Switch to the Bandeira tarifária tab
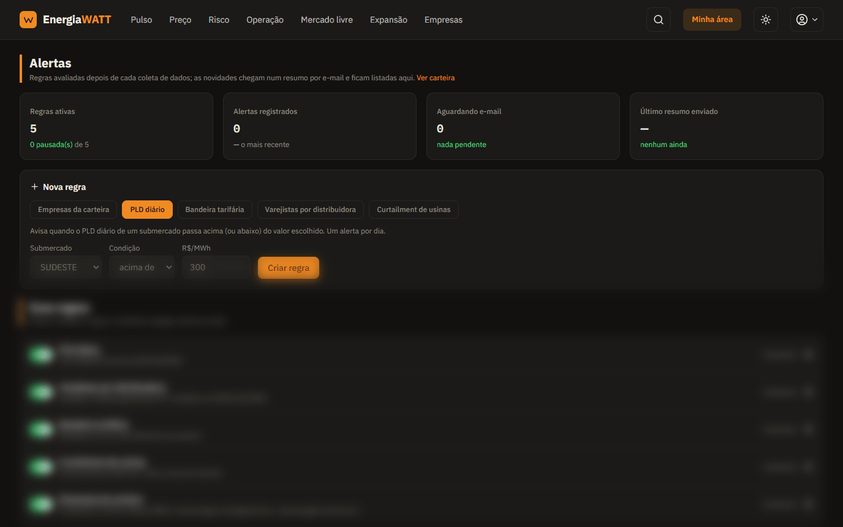This screenshot has height=527, width=843. [214, 210]
